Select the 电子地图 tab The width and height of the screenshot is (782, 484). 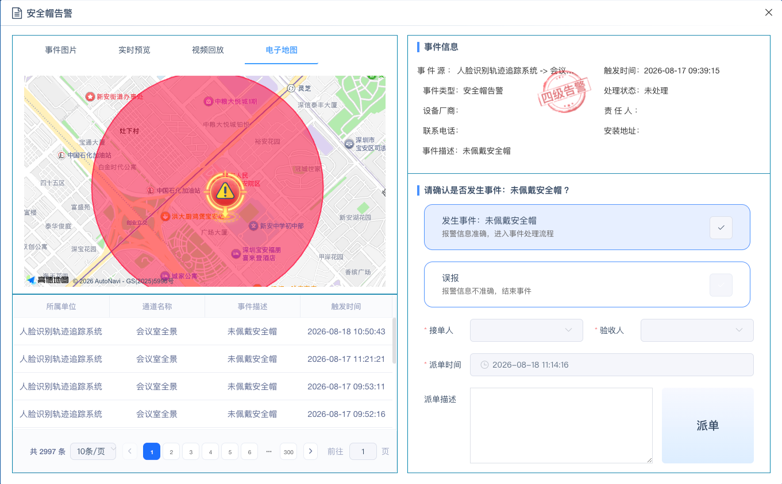[x=282, y=50]
